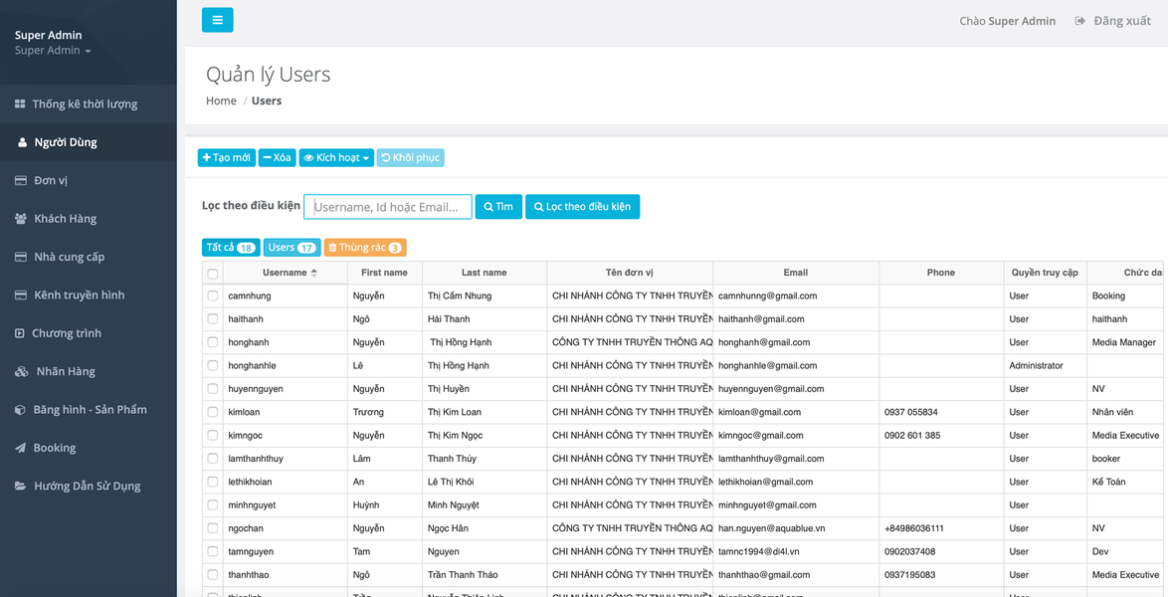Open the Kích hoạt dropdown button

click(336, 158)
